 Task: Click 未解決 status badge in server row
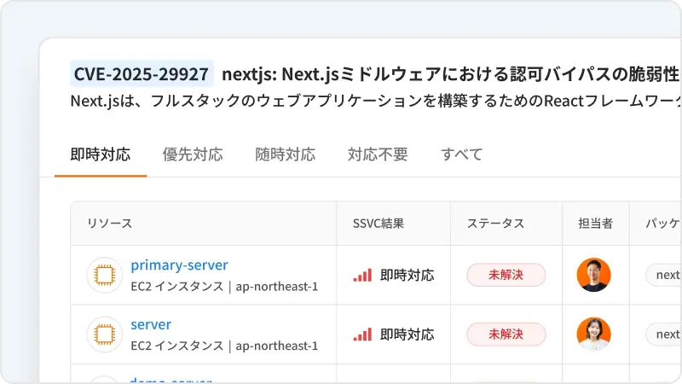[506, 335]
